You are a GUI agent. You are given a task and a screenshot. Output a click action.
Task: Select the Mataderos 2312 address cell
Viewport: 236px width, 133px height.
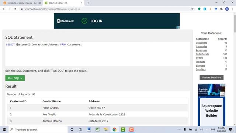[x=98, y=121]
